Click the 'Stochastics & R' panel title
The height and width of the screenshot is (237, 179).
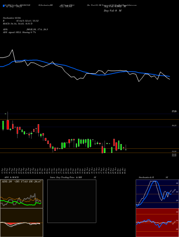(146, 177)
